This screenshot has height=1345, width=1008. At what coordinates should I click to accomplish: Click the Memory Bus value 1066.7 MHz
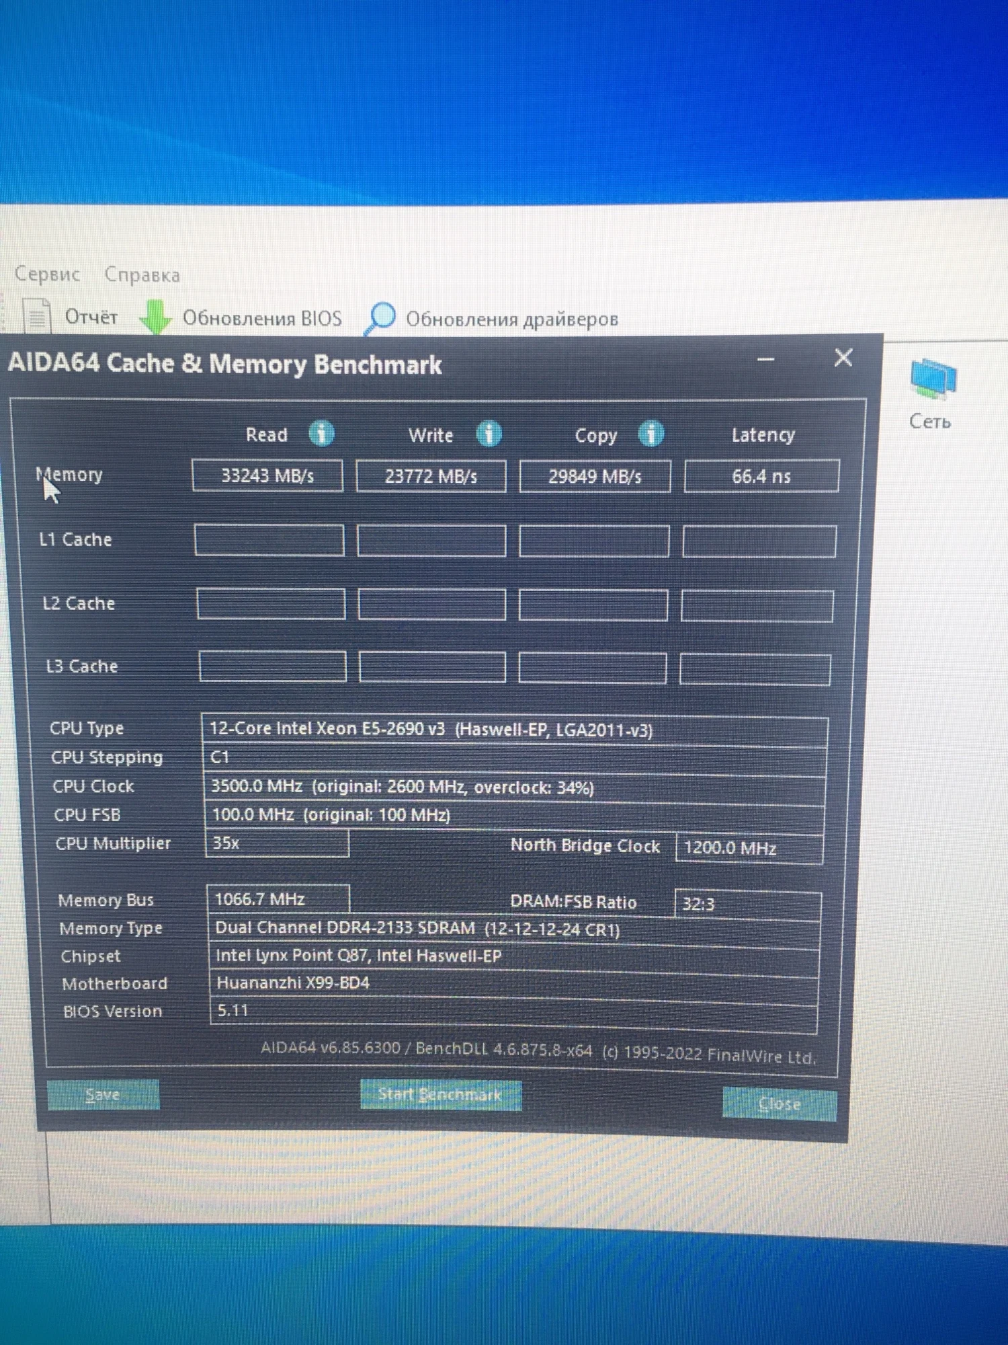278,900
